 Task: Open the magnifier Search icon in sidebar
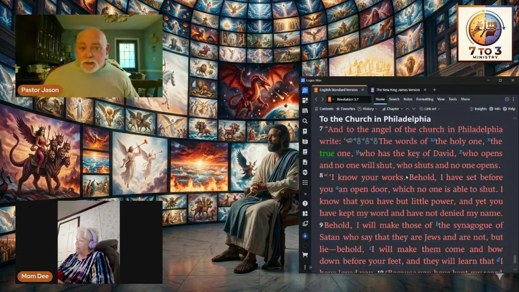click(305, 121)
